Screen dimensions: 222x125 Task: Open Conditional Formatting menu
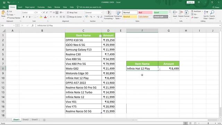[x=109, y=15]
